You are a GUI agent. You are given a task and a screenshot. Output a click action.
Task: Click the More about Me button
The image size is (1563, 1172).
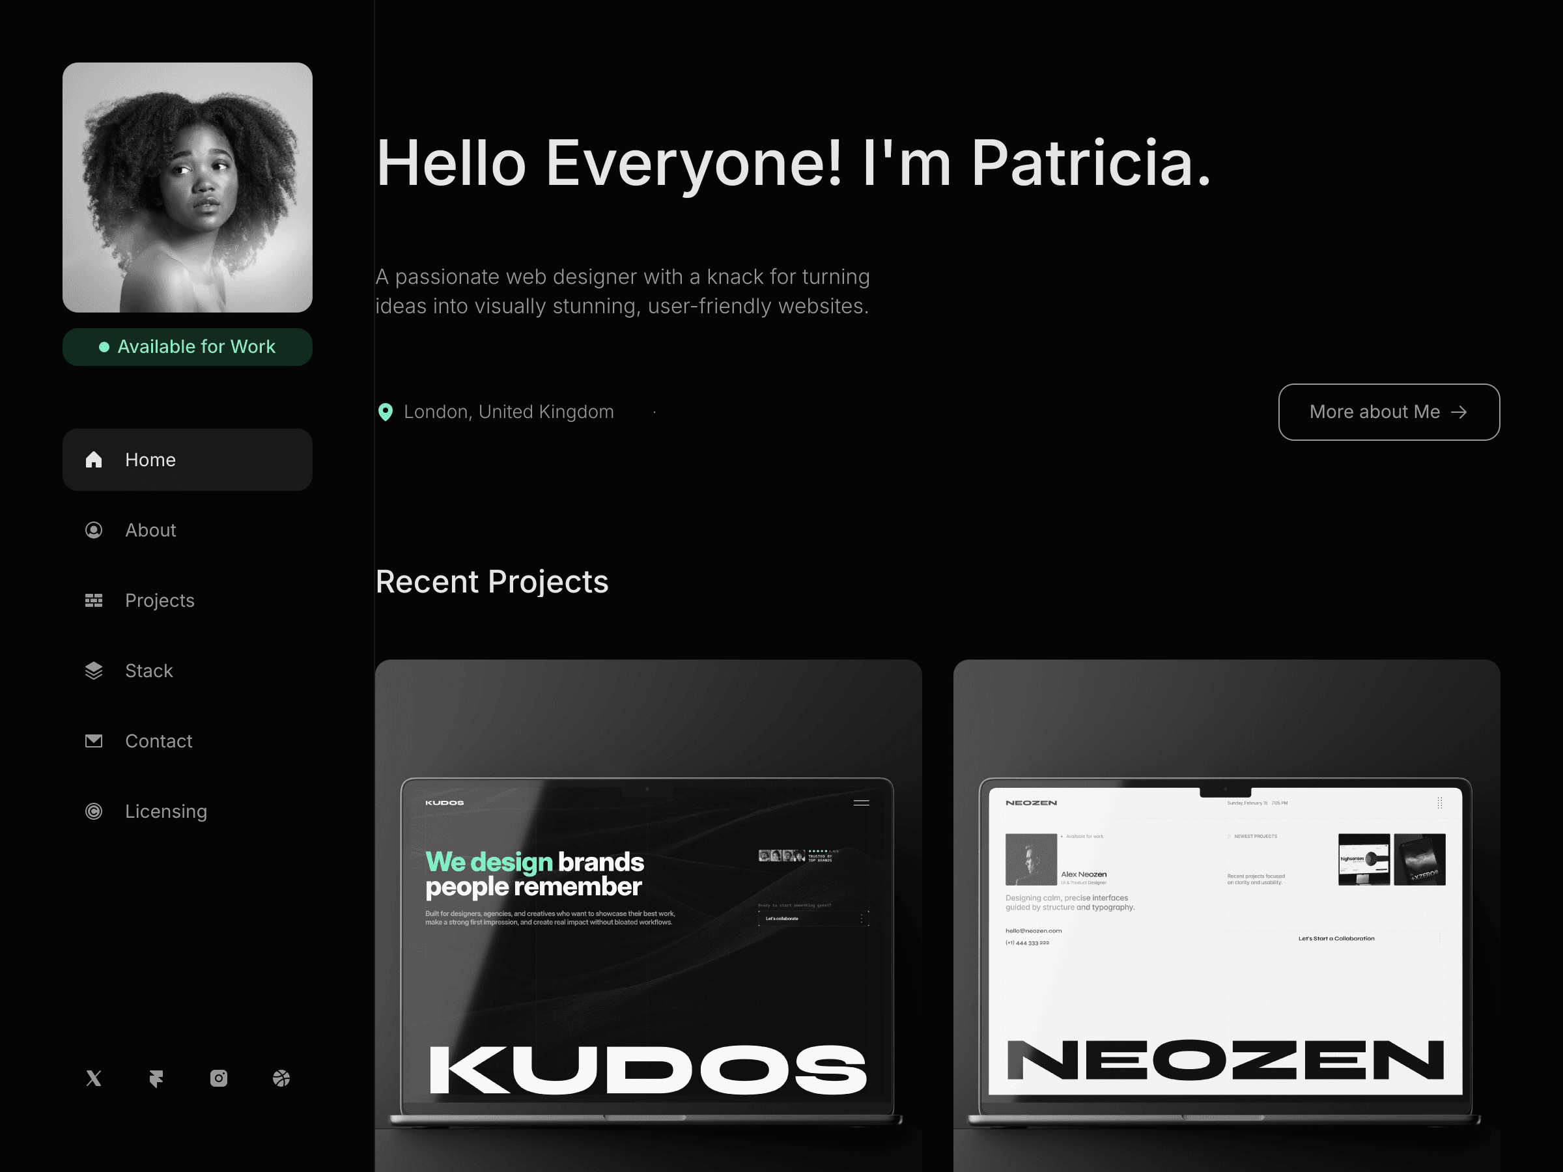pyautogui.click(x=1388, y=412)
